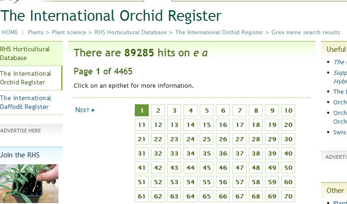This screenshot has width=347, height=204.
Task: Jump to results page 12
Action: pyautogui.click(x=158, y=125)
